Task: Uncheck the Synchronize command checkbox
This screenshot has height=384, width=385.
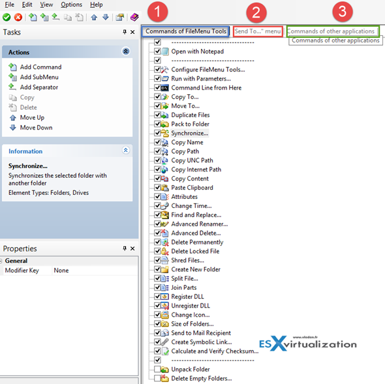Action: 157,133
